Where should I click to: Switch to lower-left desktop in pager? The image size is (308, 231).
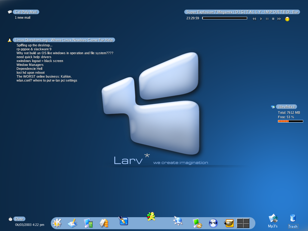240,226
